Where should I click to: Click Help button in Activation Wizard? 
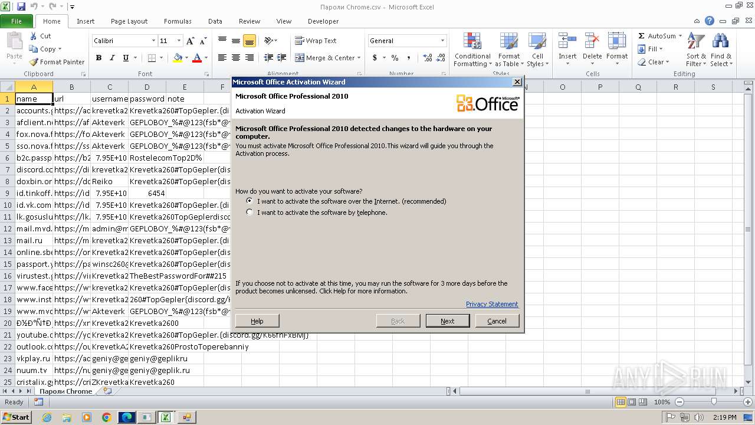tap(257, 321)
